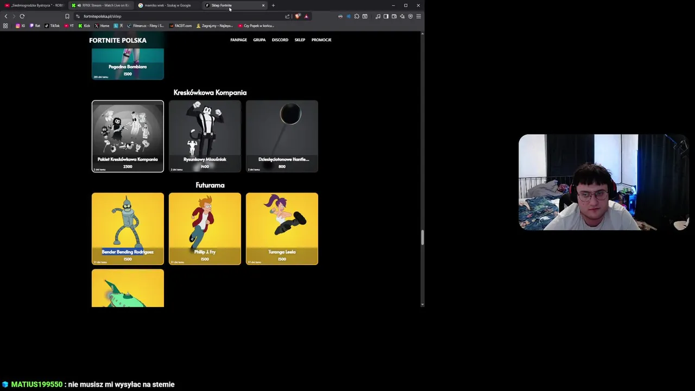The image size is (695, 391).
Task: Open the YT bookmark
Action: [x=69, y=26]
